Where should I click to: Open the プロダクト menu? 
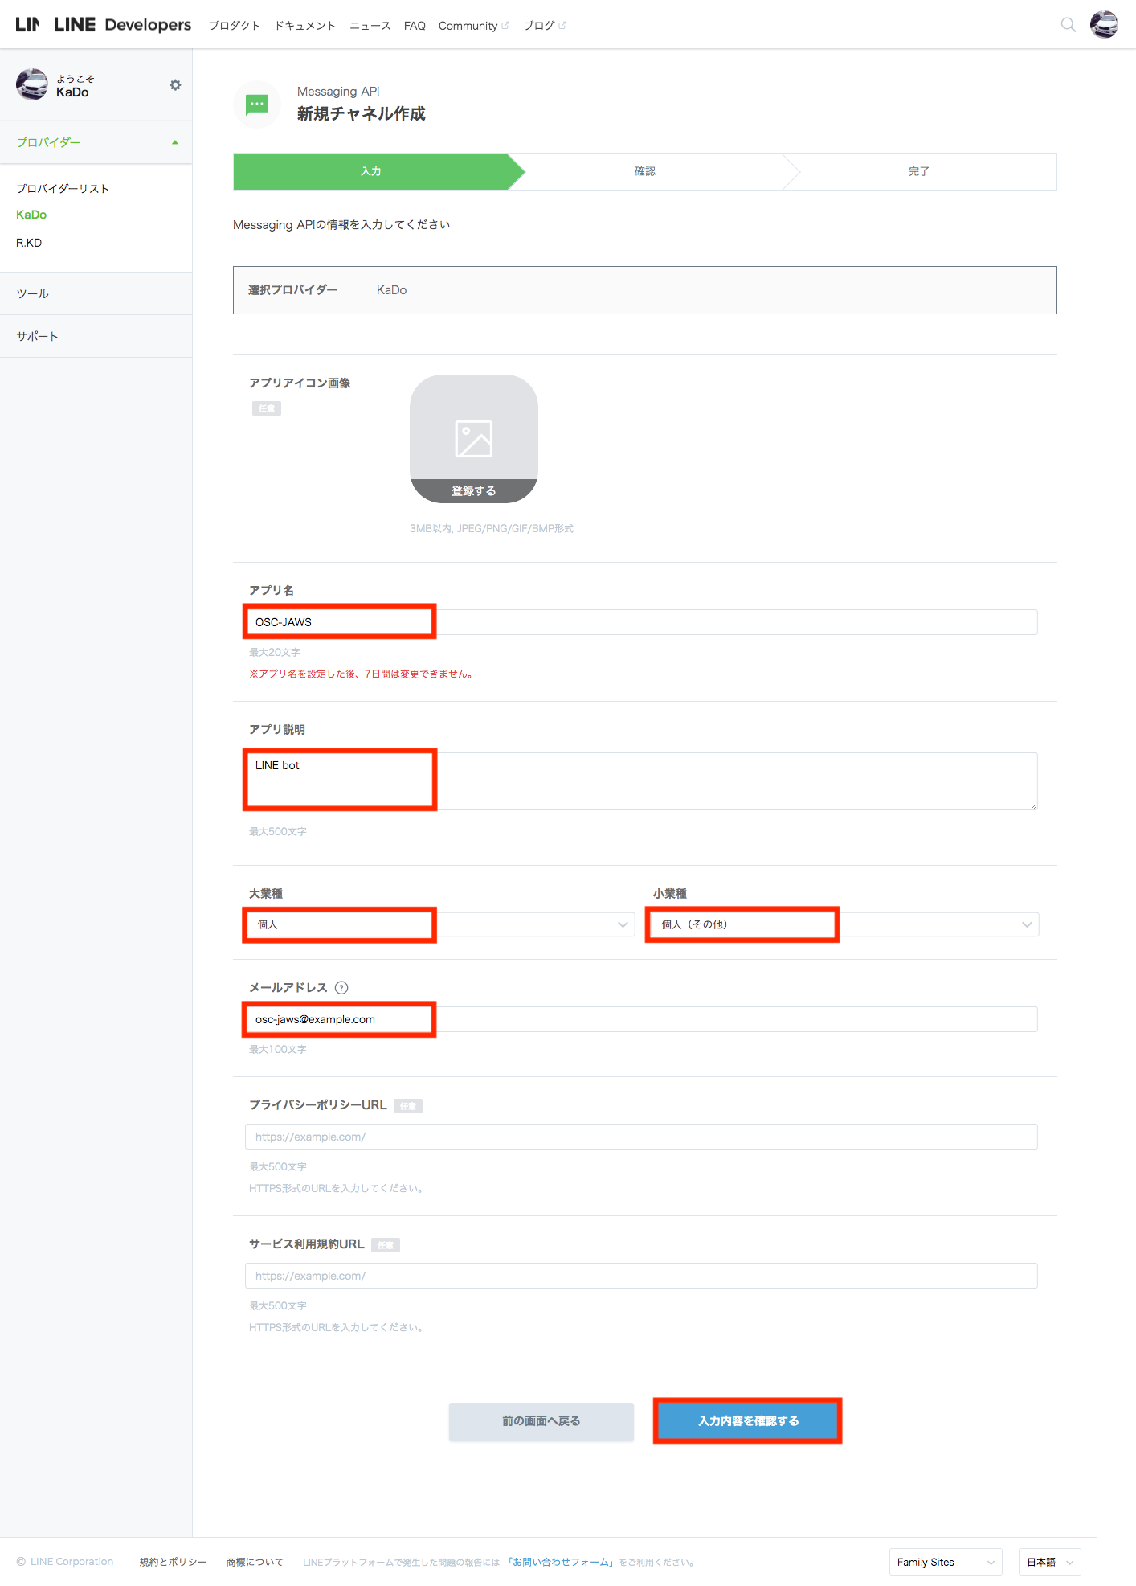[x=235, y=26]
